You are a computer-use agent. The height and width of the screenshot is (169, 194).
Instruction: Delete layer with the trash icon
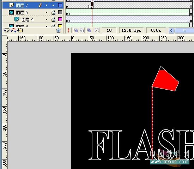pyautogui.click(x=59, y=30)
